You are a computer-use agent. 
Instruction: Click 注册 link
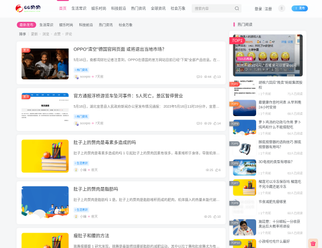pyautogui.click(x=268, y=9)
